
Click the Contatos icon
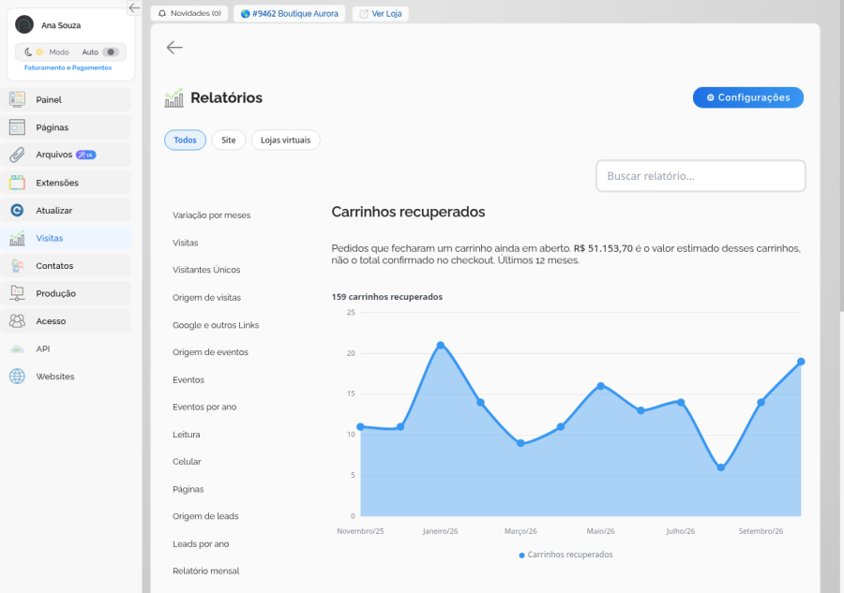(17, 266)
